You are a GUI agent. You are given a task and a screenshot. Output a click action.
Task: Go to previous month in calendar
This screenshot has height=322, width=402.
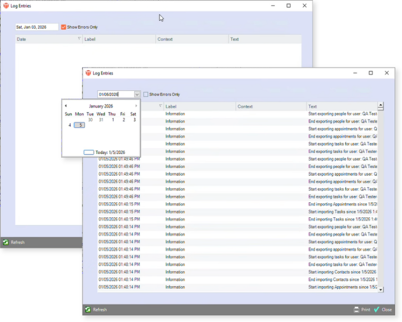click(x=66, y=106)
